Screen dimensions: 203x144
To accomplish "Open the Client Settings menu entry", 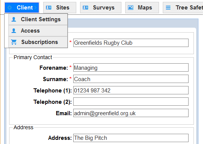I will (38, 19).
